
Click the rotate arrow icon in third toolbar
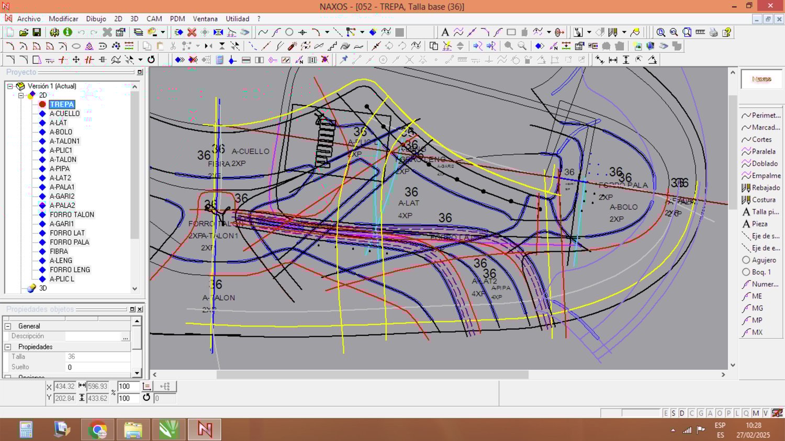click(151, 60)
